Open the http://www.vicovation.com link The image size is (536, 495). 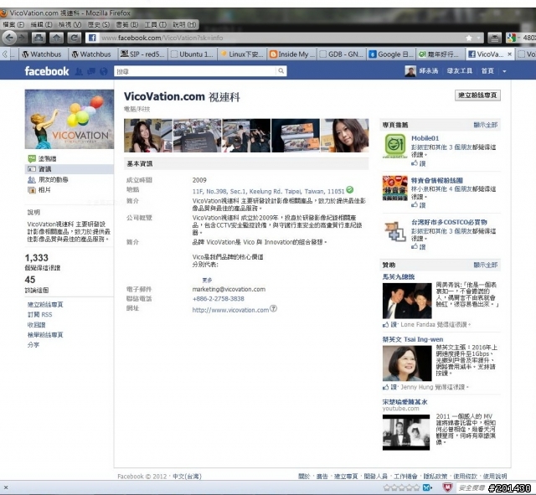pyautogui.click(x=230, y=310)
